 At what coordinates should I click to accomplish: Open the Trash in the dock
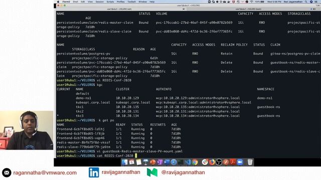pyautogui.click(x=250, y=162)
